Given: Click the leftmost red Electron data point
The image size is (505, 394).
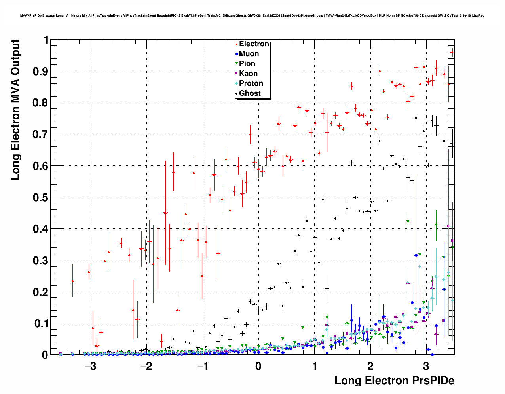Looking at the screenshot, I should (72, 281).
